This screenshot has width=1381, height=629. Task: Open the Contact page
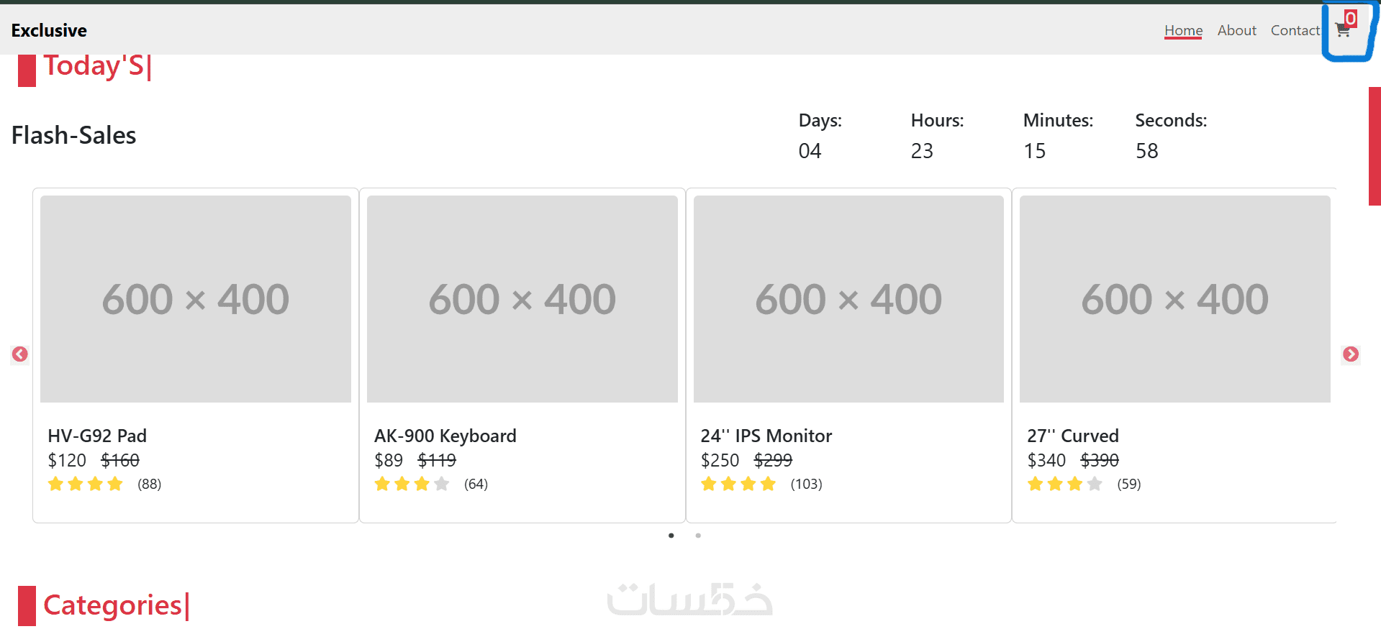pos(1295,30)
